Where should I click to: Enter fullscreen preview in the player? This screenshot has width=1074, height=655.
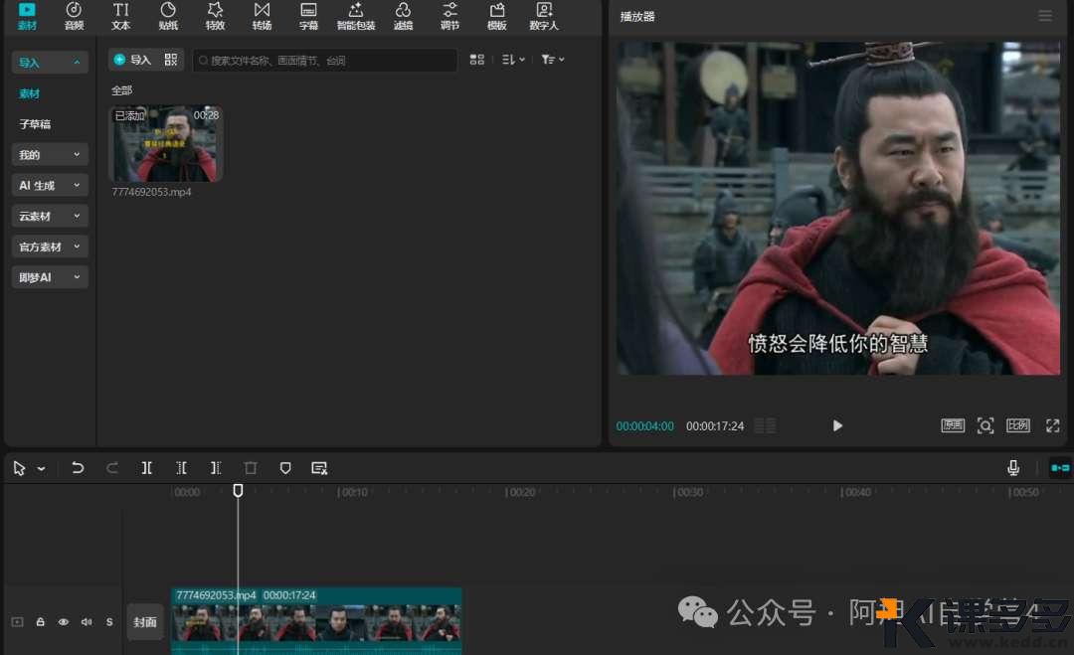[1052, 425]
